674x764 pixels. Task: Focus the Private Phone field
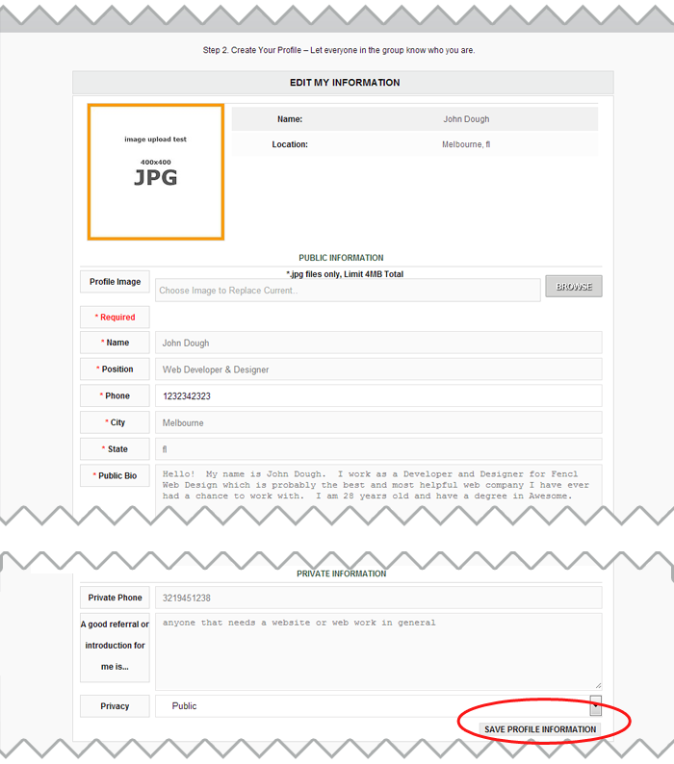377,598
